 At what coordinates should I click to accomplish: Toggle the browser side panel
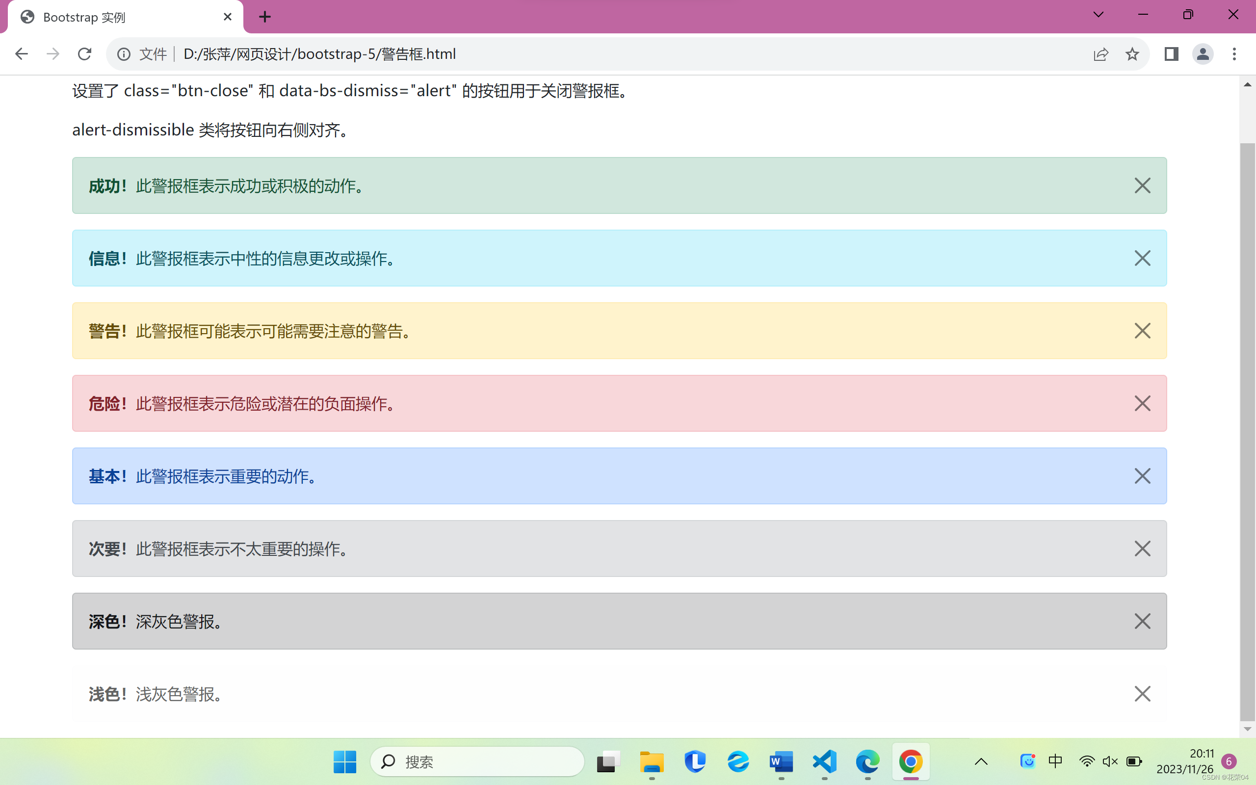click(x=1171, y=54)
